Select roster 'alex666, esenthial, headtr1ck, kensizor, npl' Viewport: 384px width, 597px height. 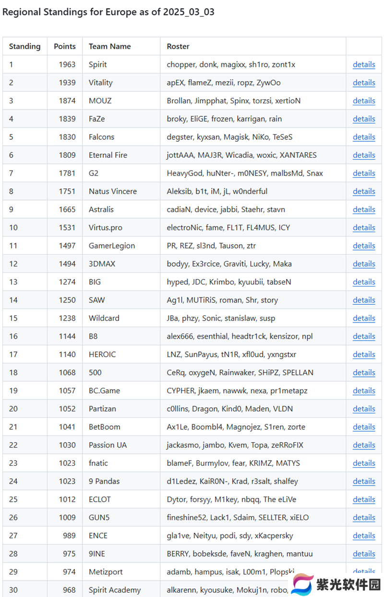tap(240, 336)
